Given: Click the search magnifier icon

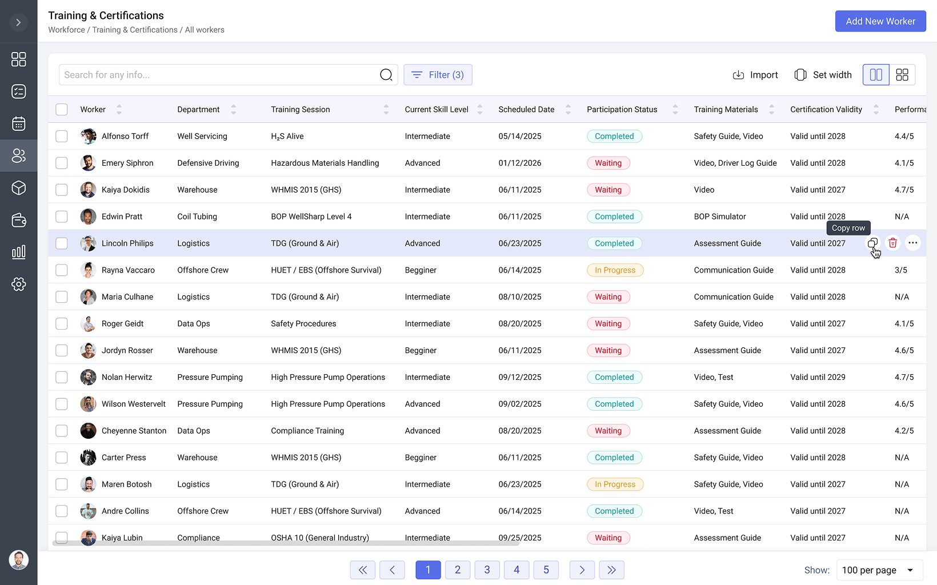Looking at the screenshot, I should point(386,75).
